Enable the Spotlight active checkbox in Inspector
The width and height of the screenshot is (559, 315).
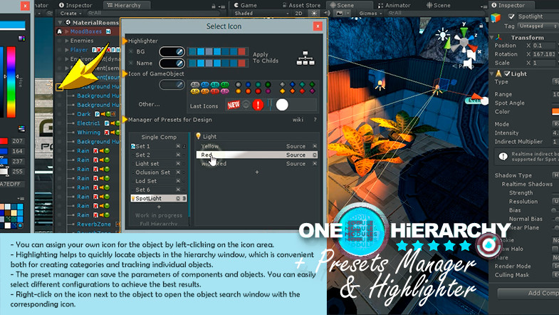pos(511,16)
